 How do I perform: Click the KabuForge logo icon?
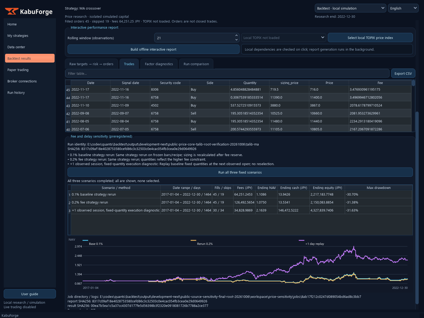11,11
